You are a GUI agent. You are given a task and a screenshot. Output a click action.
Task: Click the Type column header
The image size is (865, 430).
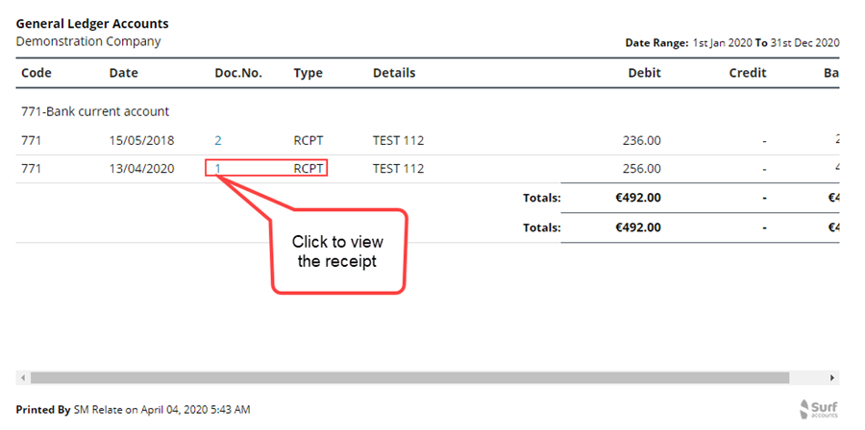point(308,73)
